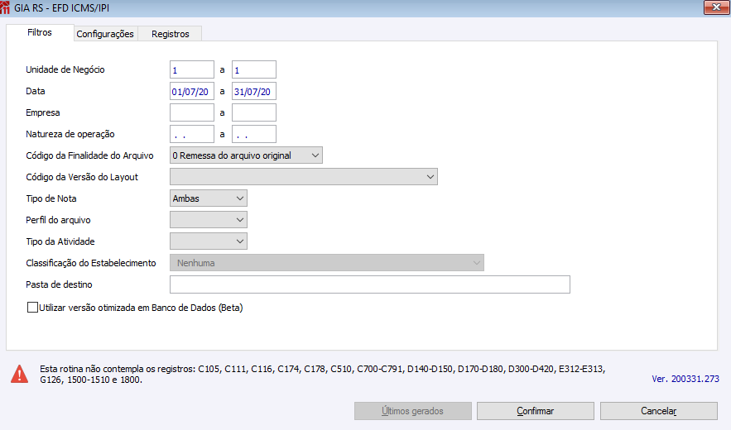Expand the Tipo da Atividade dropdown
The width and height of the screenshot is (731, 430).
[209, 241]
